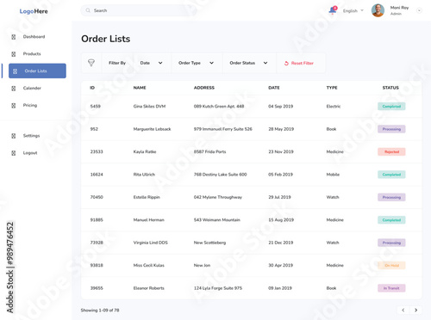Click Logout in the sidebar
This screenshot has width=431, height=320.
[30, 153]
